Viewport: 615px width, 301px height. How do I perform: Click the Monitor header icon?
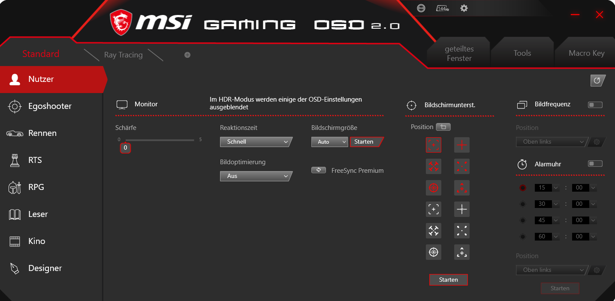pyautogui.click(x=122, y=105)
